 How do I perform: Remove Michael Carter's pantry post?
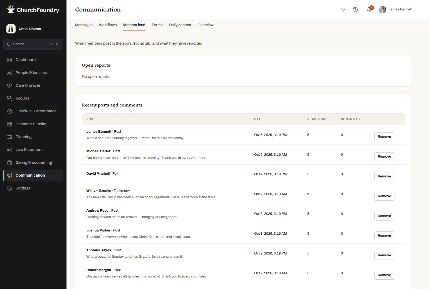[x=384, y=157]
